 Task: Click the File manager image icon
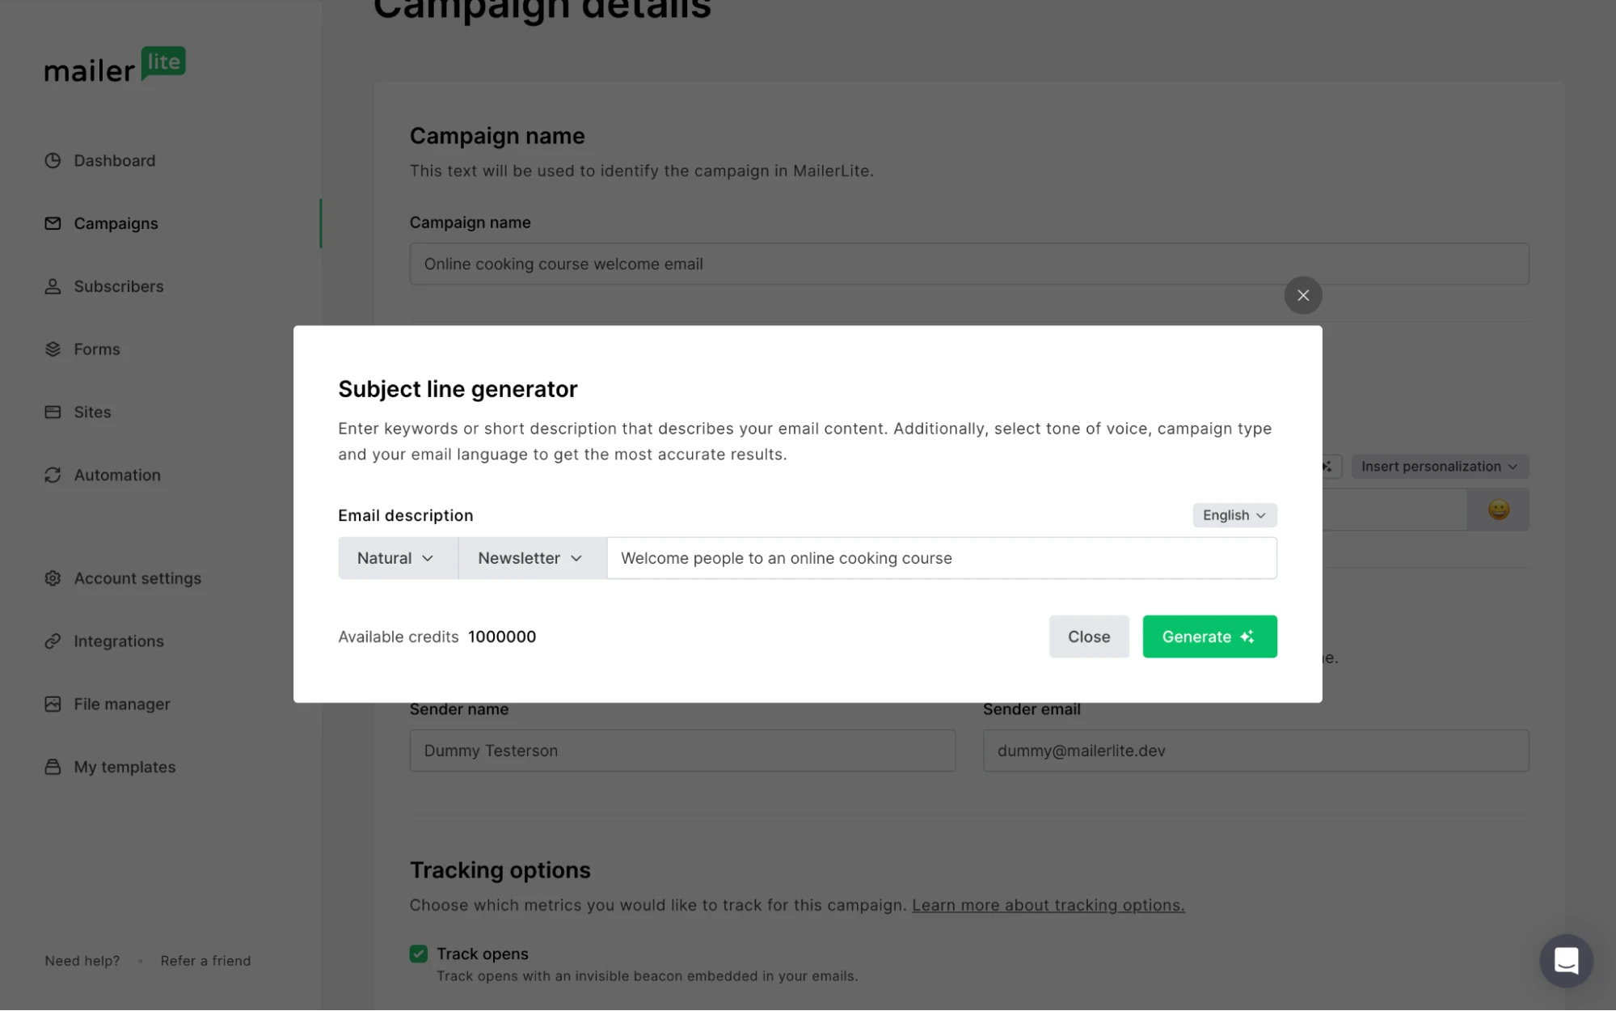(x=53, y=704)
